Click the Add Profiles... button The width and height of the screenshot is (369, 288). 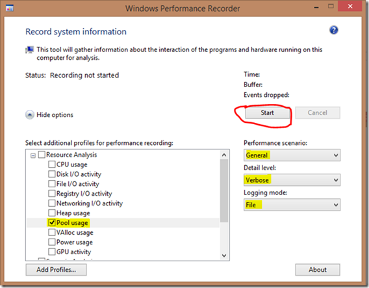pos(56,270)
